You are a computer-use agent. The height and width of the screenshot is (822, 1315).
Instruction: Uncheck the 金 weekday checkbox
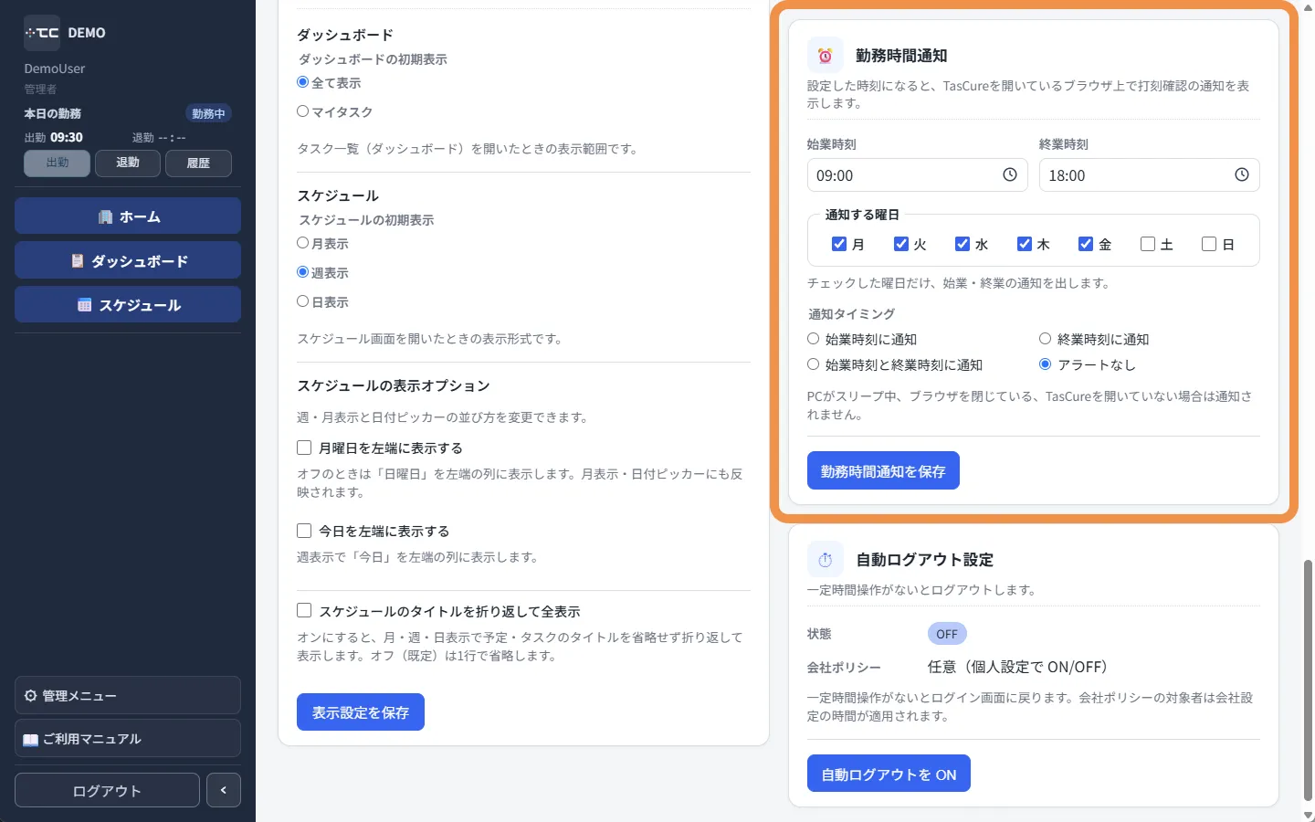[1086, 244]
